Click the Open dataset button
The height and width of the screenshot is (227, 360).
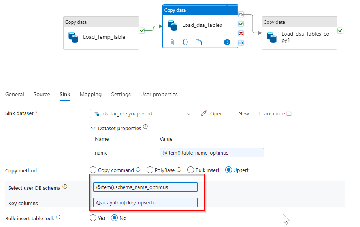[x=212, y=114]
